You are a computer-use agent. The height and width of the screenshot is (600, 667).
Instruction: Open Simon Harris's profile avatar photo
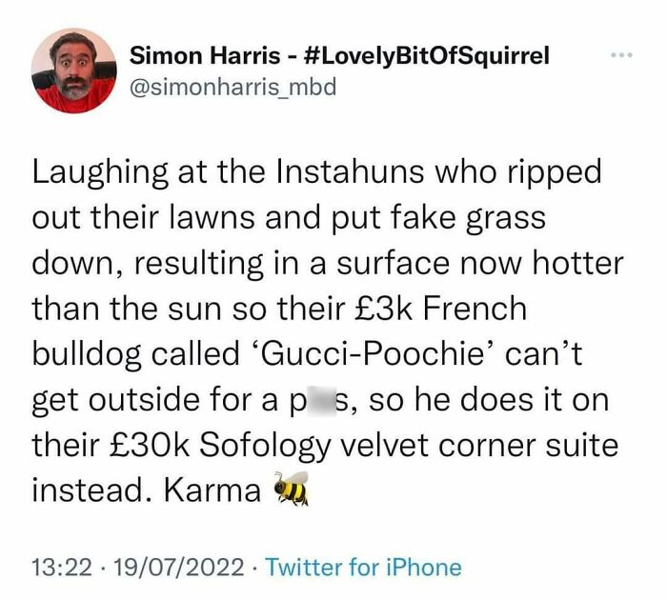pyautogui.click(x=74, y=70)
